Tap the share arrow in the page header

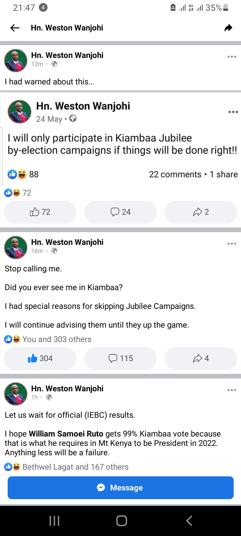(228, 28)
